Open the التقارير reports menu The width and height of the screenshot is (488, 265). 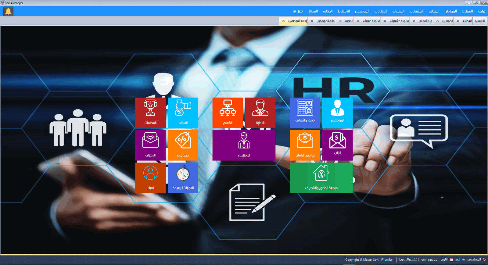(x=313, y=11)
